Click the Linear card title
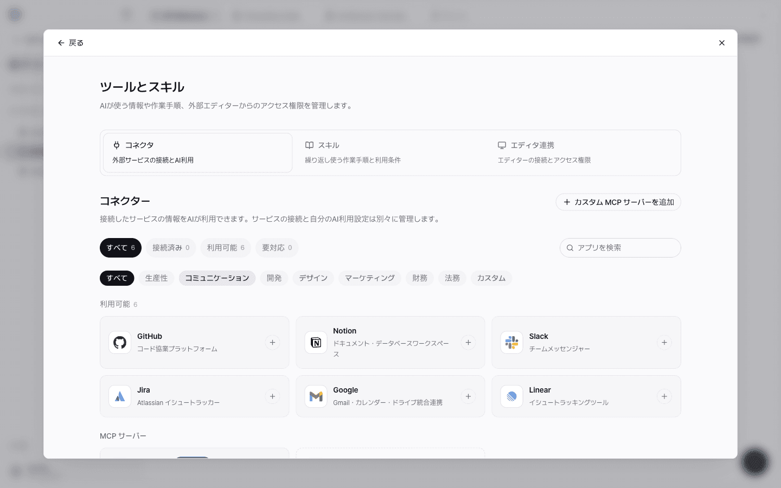This screenshot has width=781, height=488. click(x=540, y=390)
